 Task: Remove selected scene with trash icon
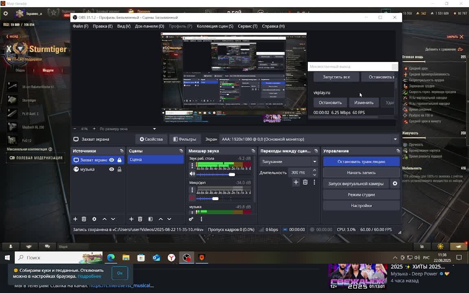coord(140,219)
